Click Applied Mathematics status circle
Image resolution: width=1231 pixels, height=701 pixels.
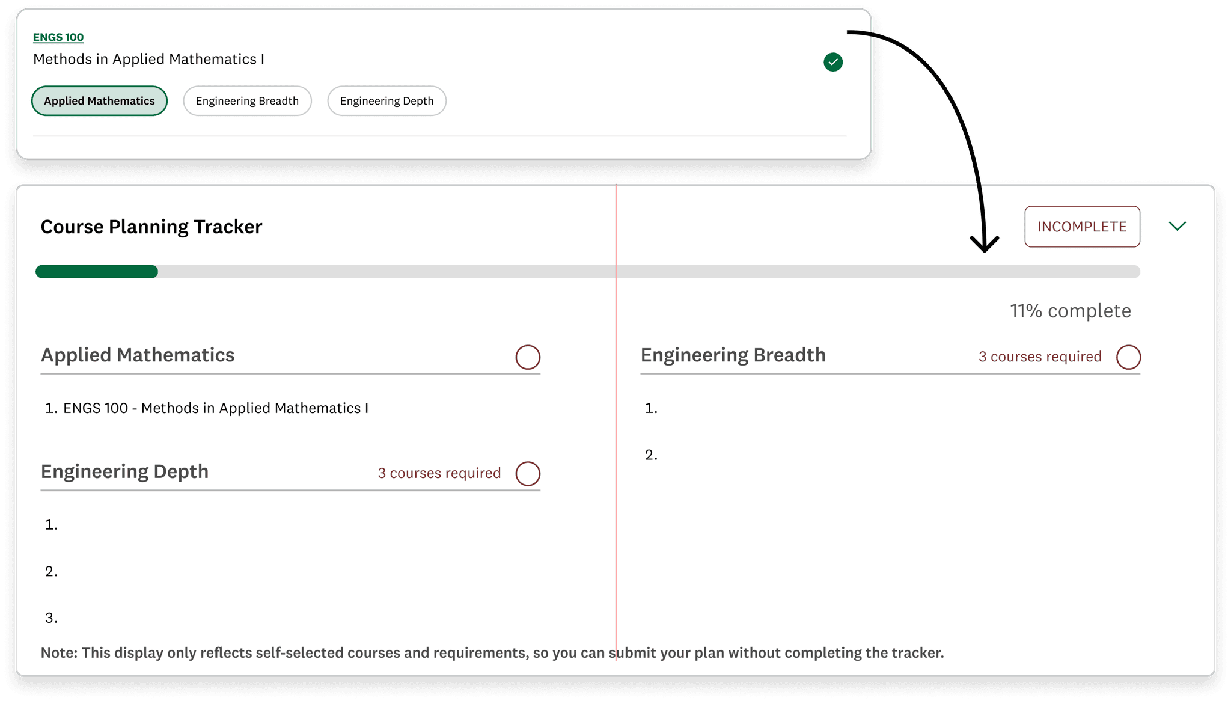[x=527, y=357]
